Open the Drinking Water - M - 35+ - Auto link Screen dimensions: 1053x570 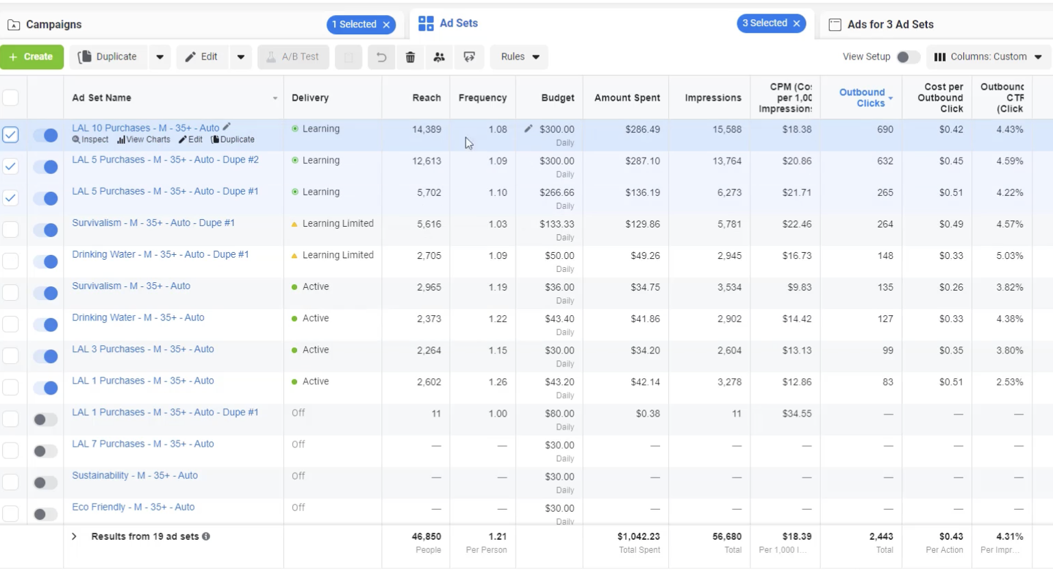click(x=138, y=317)
